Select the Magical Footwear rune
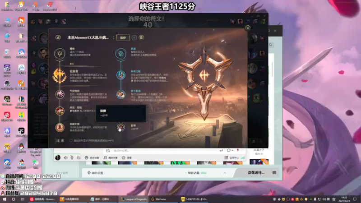This screenshot has width=361, height=203. click(x=120, y=75)
